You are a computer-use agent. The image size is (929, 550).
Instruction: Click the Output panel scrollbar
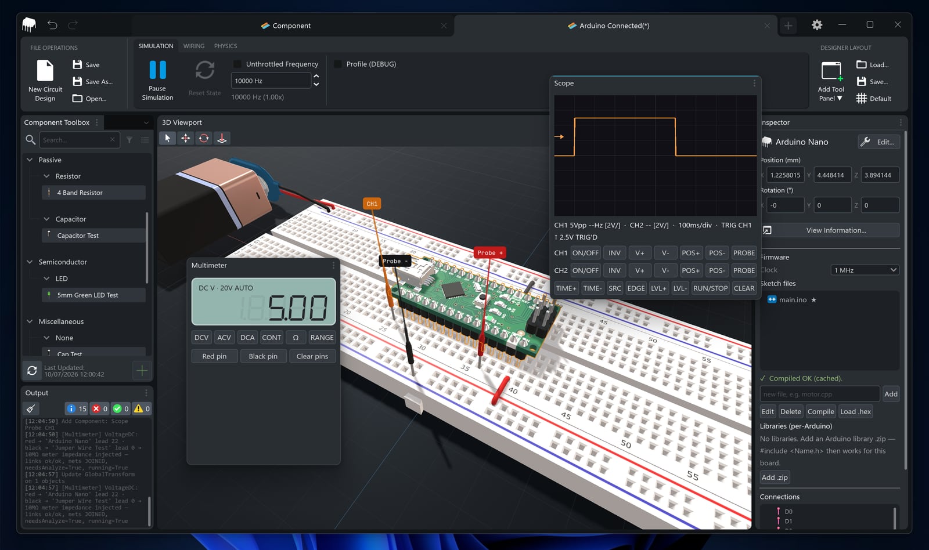tap(149, 511)
